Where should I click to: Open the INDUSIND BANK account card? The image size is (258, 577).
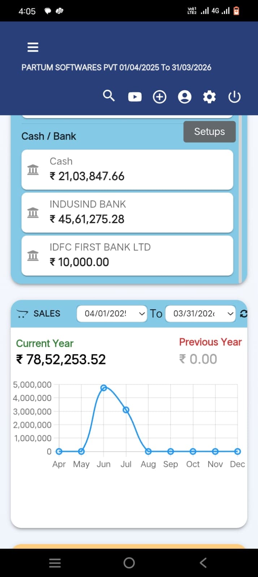[127, 213]
